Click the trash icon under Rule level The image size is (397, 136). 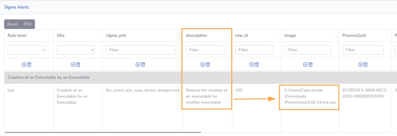coord(29,65)
